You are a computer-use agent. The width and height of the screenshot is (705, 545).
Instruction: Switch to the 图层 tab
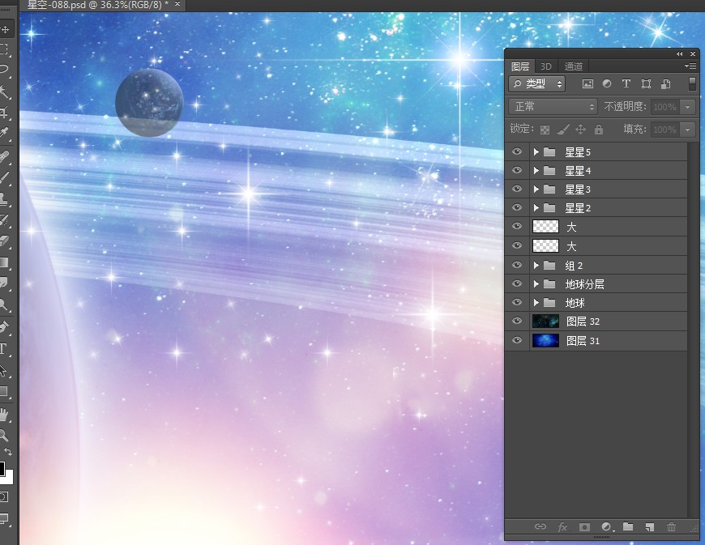pyautogui.click(x=520, y=66)
